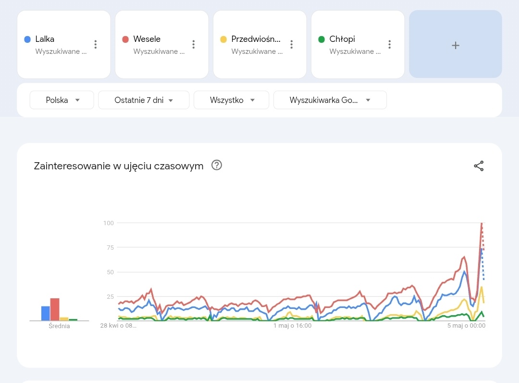Open help icon next to chart title
The image size is (519, 383).
[x=217, y=166]
